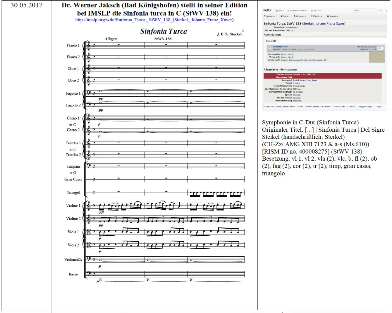392x313 pixels.
Task: Click the Basso staff label
Action: 73,274
